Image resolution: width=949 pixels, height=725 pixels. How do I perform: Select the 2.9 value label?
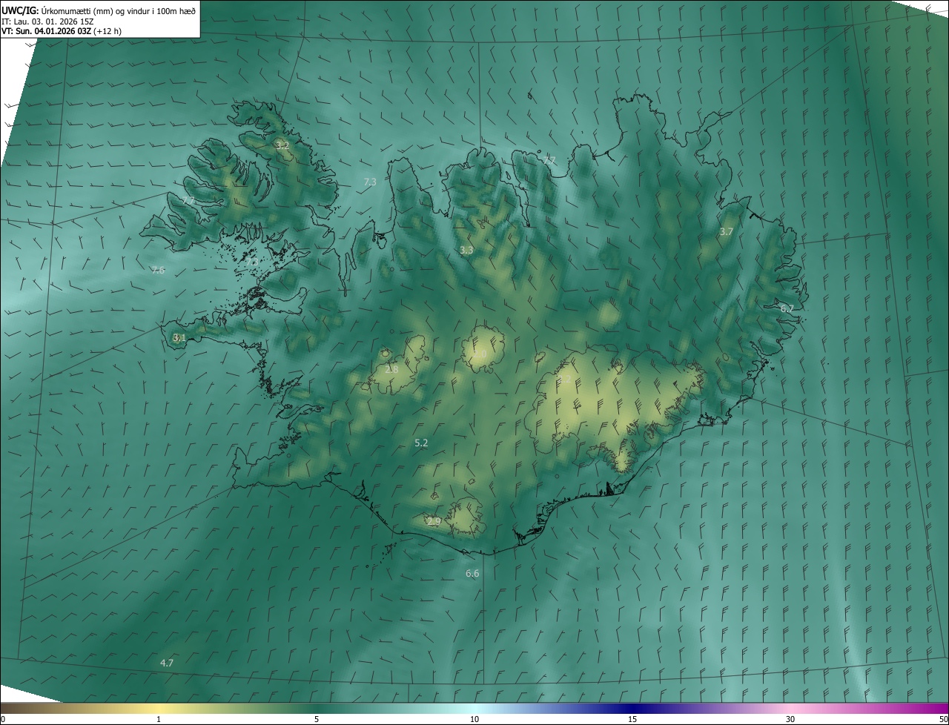click(434, 522)
